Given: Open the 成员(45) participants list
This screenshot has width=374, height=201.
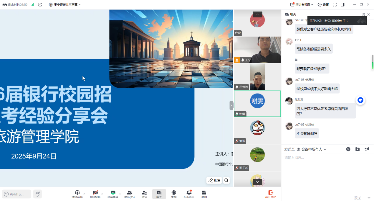Looking at the screenshot, I should pyautogui.click(x=129, y=194).
